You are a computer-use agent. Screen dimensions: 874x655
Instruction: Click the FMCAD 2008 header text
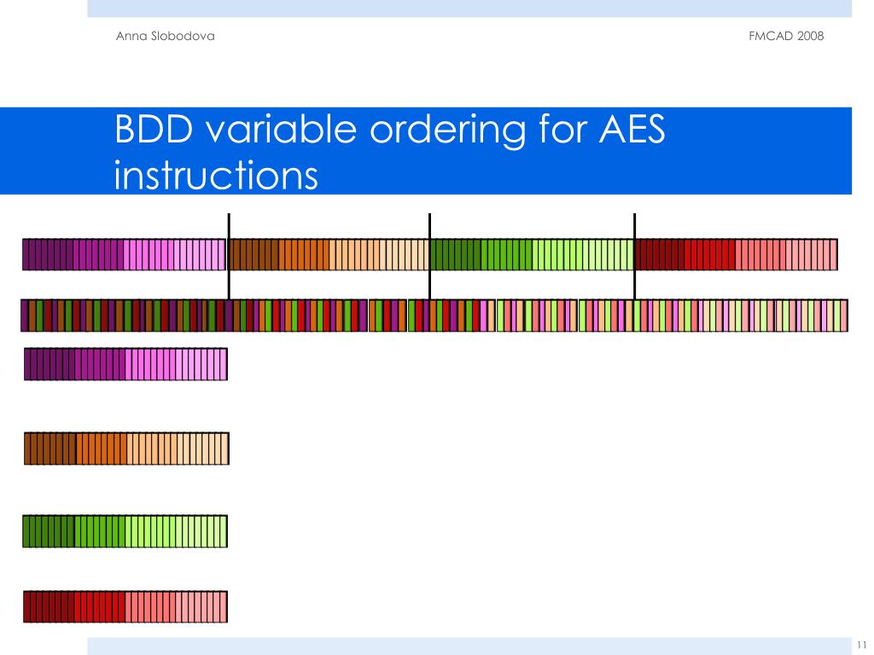(786, 36)
